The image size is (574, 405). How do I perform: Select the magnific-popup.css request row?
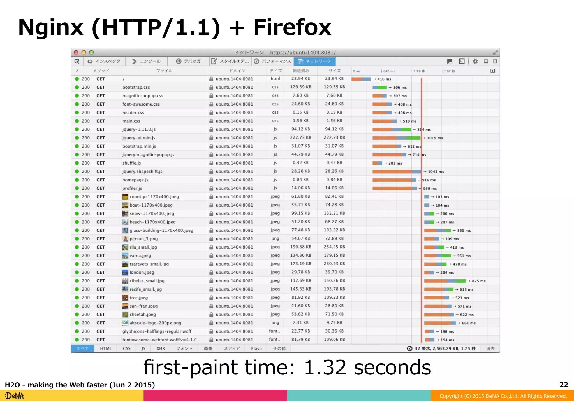285,96
